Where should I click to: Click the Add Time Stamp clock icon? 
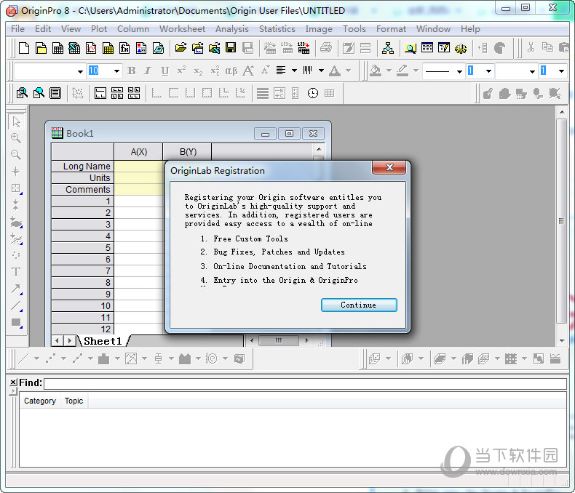pos(312,93)
